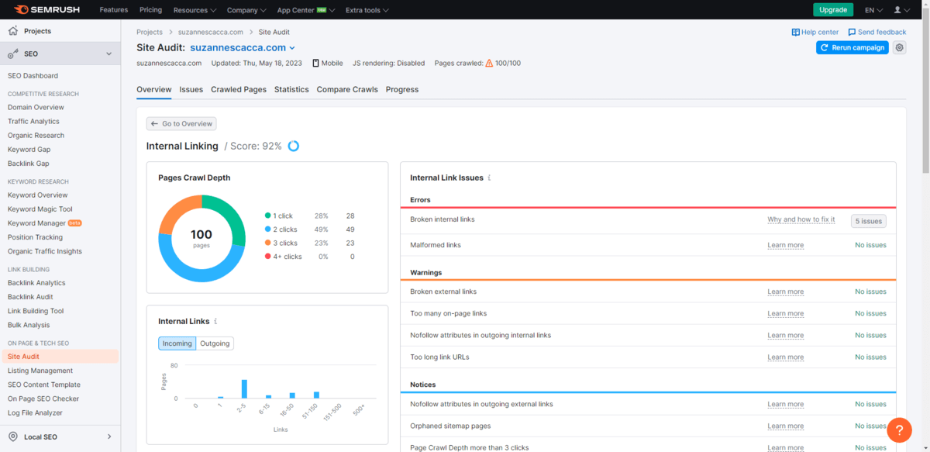The height and width of the screenshot is (452, 930).
Task: Click the Mobile device icon
Action: 315,63
